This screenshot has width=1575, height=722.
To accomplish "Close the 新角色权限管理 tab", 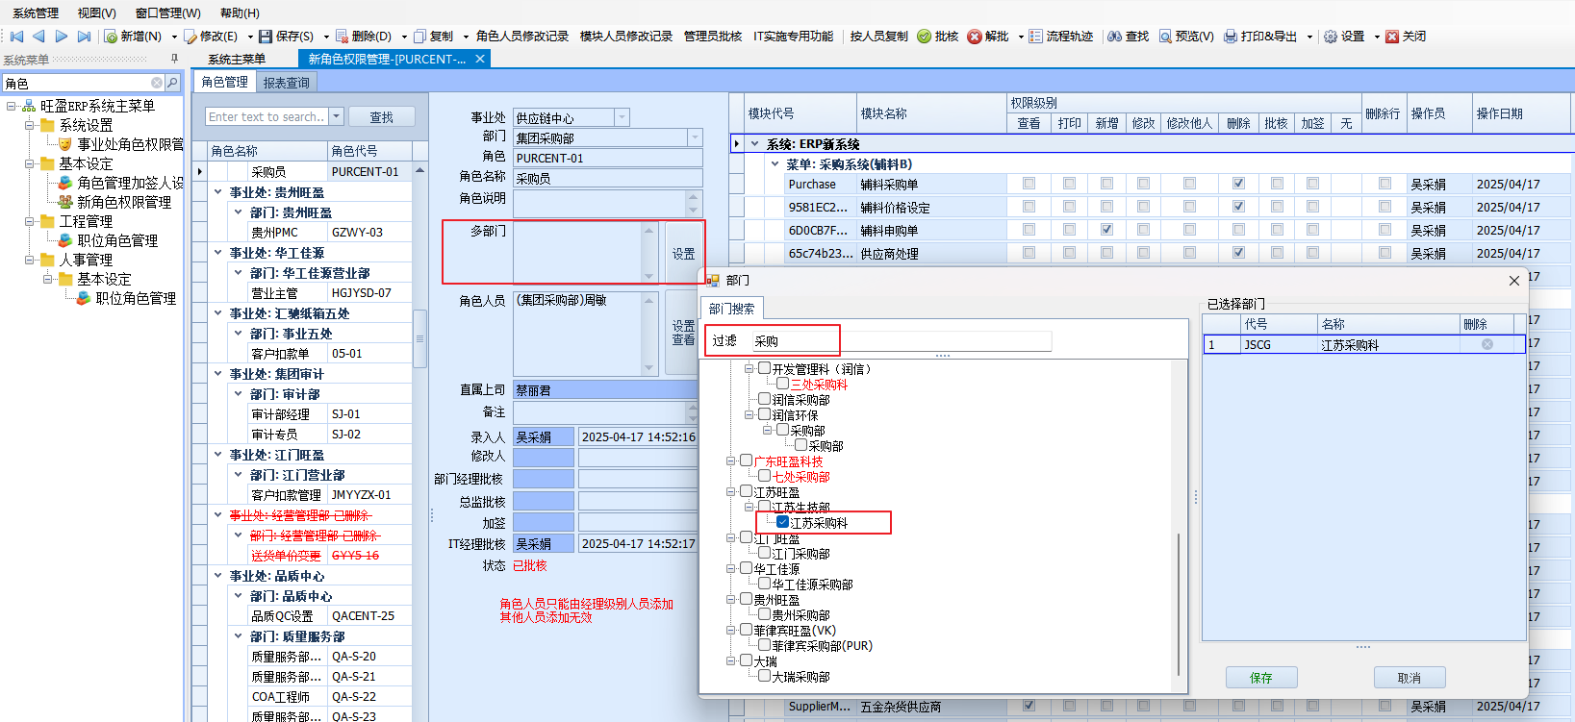I will coord(479,59).
